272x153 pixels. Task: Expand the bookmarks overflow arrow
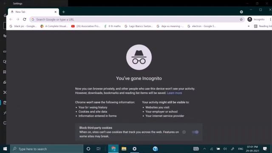(x=249, y=26)
